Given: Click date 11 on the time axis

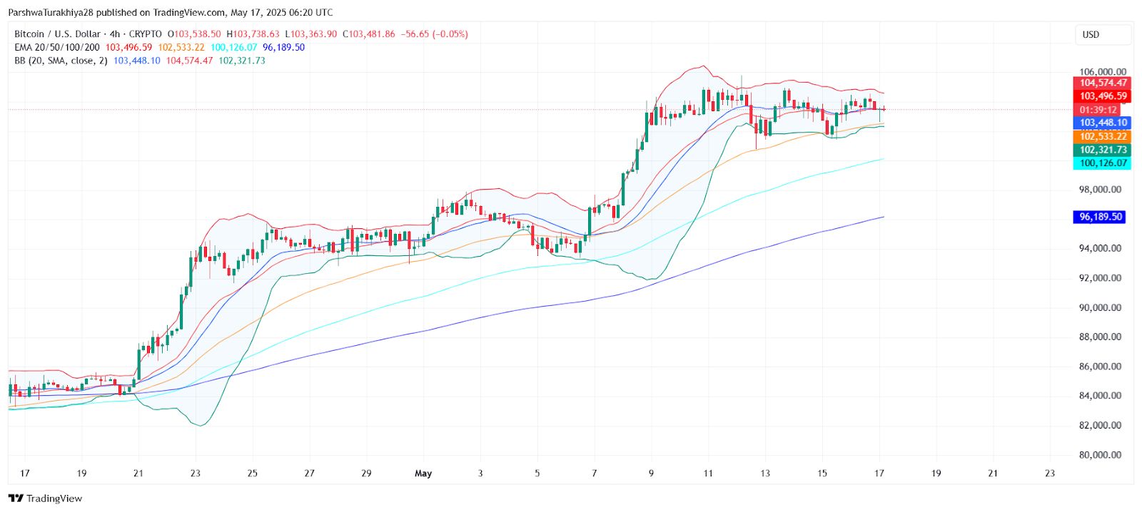Looking at the screenshot, I should [x=708, y=473].
